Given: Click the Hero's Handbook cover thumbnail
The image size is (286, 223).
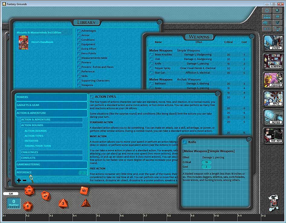Looking at the screenshot, I should [23, 43].
